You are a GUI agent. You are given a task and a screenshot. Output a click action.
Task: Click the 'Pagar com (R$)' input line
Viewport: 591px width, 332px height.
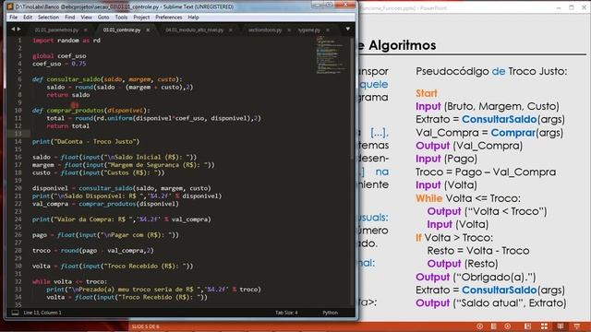click(x=105, y=235)
